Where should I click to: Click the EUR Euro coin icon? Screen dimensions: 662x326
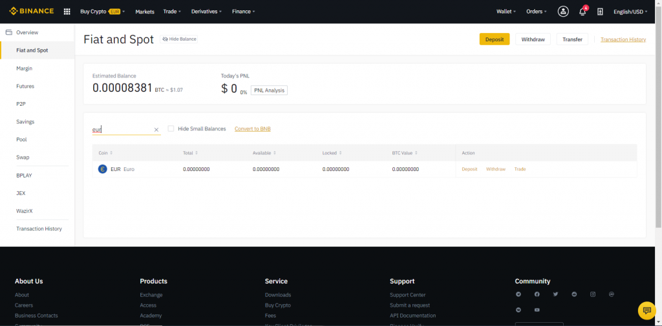[x=103, y=169]
